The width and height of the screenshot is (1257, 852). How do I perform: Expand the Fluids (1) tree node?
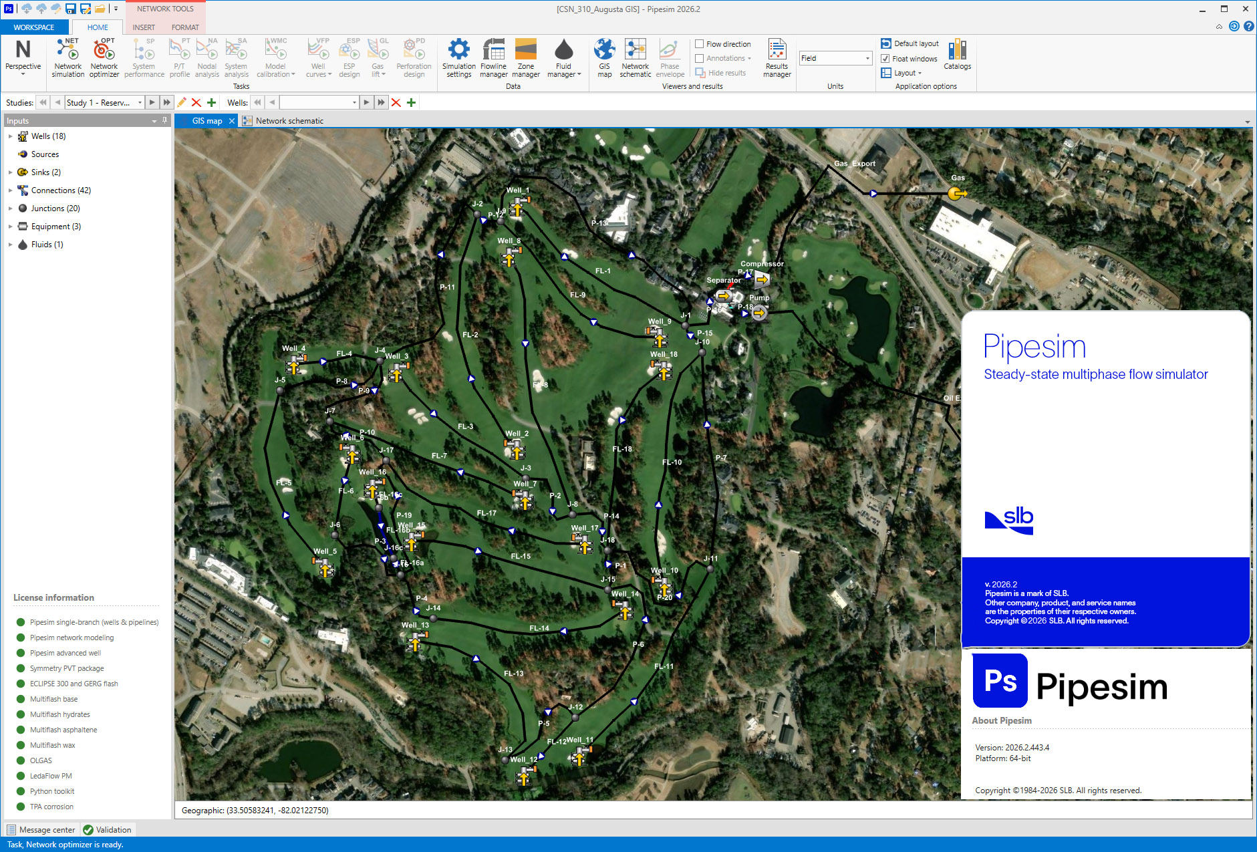[10, 245]
